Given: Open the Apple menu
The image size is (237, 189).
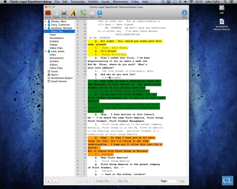Looking at the screenshot, I should click(5, 2).
